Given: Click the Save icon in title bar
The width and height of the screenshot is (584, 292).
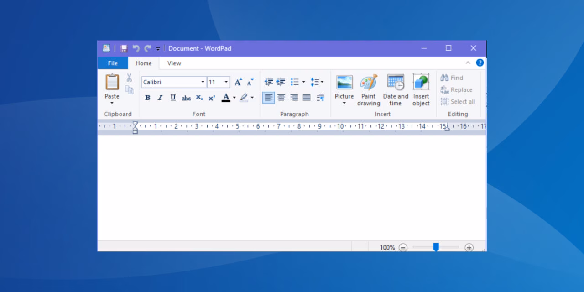Looking at the screenshot, I should tap(124, 48).
